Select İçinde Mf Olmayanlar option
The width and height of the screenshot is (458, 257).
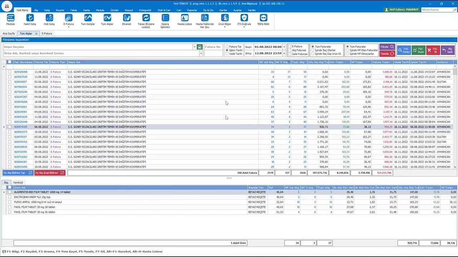pos(347,54)
